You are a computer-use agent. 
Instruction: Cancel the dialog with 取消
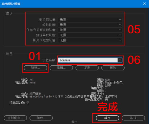[x=133, y=118]
